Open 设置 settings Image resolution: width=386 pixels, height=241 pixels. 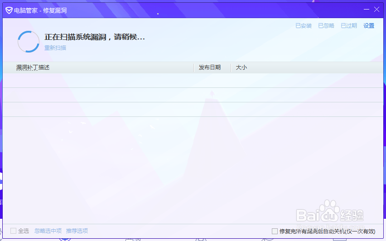[x=369, y=26]
